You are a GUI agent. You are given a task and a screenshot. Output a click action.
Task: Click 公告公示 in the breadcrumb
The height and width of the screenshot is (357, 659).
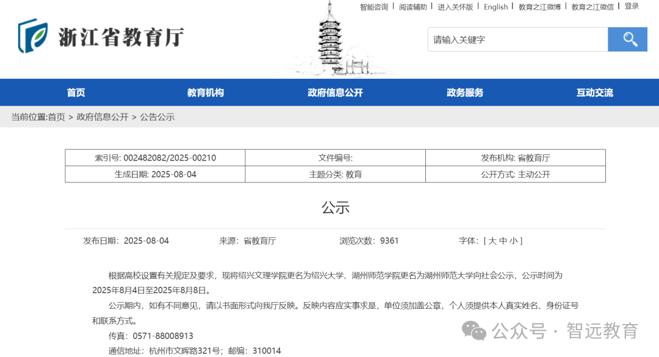pyautogui.click(x=157, y=117)
